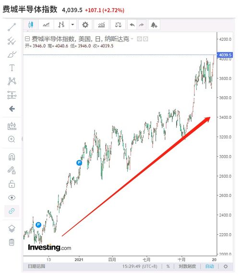
Task: Click the 3400.0 price axis label
Action: point(225,117)
